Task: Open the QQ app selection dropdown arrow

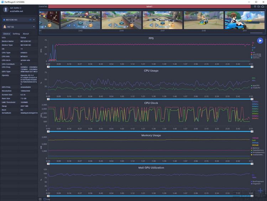Action: tap(34, 27)
